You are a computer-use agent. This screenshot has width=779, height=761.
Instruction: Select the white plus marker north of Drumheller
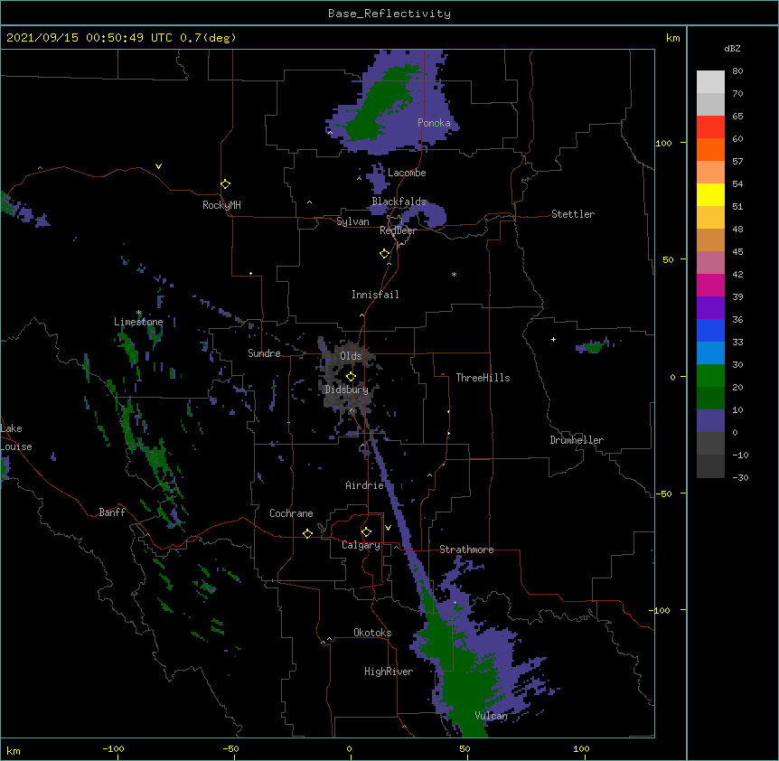553,339
